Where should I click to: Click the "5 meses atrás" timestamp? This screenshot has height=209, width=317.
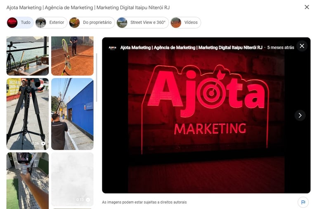(280, 48)
